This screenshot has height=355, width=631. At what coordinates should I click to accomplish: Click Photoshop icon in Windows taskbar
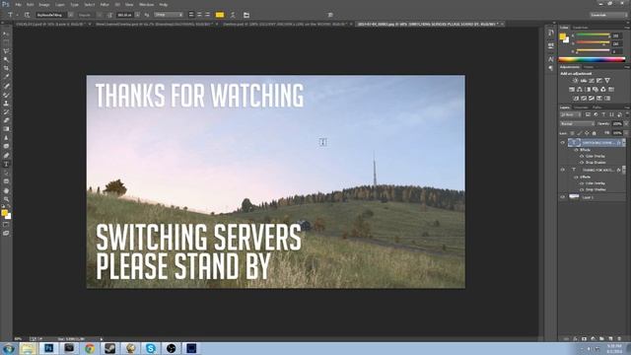click(x=48, y=348)
